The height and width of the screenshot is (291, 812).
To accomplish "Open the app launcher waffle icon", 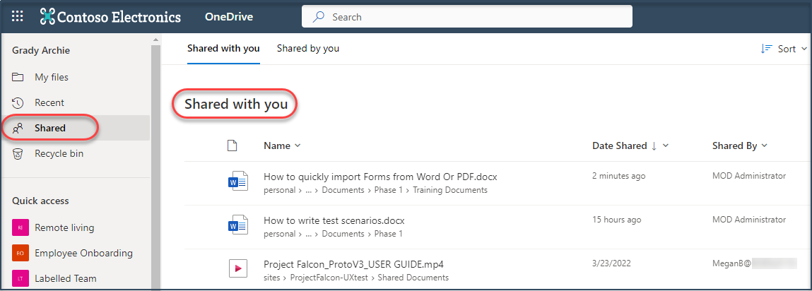I will coord(18,16).
